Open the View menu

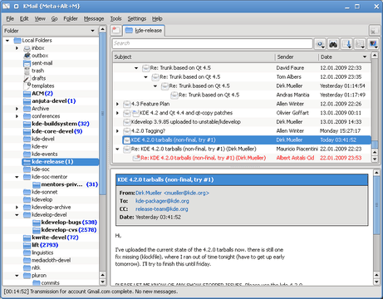pyautogui.click(x=40, y=18)
